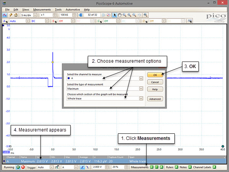Open the timebase 5 ms/div dropdown
The height and width of the screenshot is (172, 229).
35,15
